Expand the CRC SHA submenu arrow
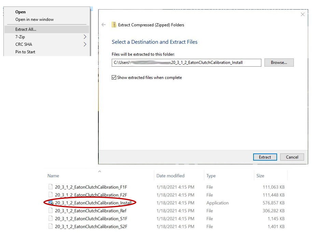Image resolution: width=328 pixels, height=244 pixels. pyautogui.click(x=85, y=44)
